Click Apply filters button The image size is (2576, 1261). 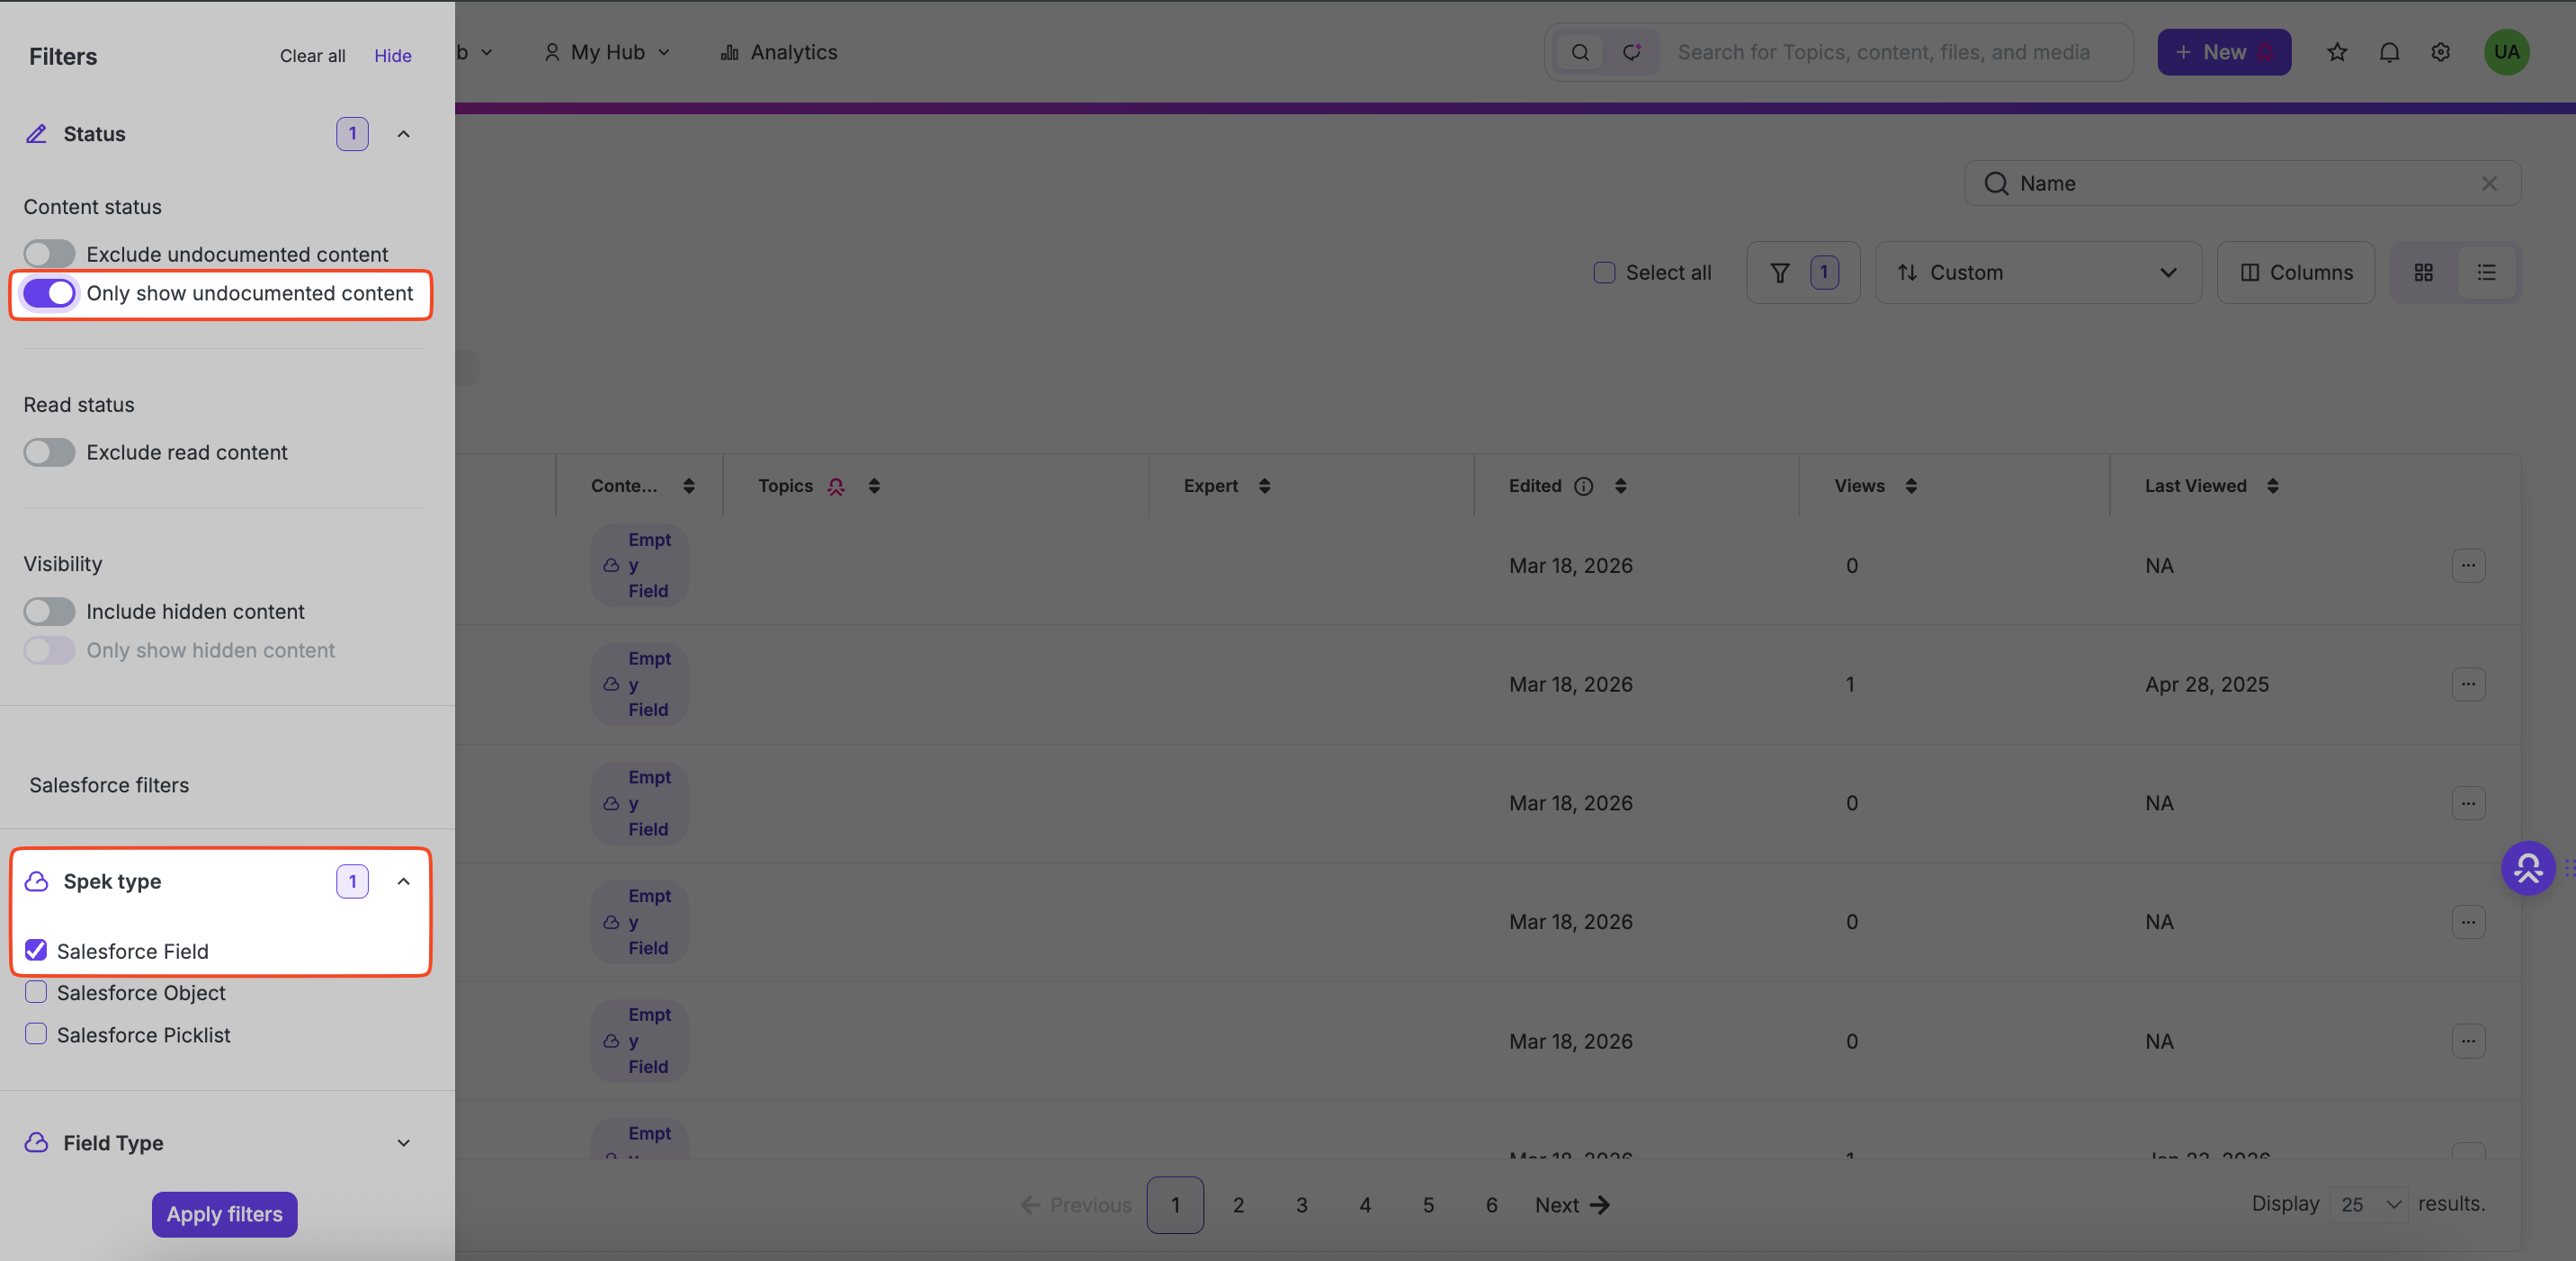coord(224,1214)
